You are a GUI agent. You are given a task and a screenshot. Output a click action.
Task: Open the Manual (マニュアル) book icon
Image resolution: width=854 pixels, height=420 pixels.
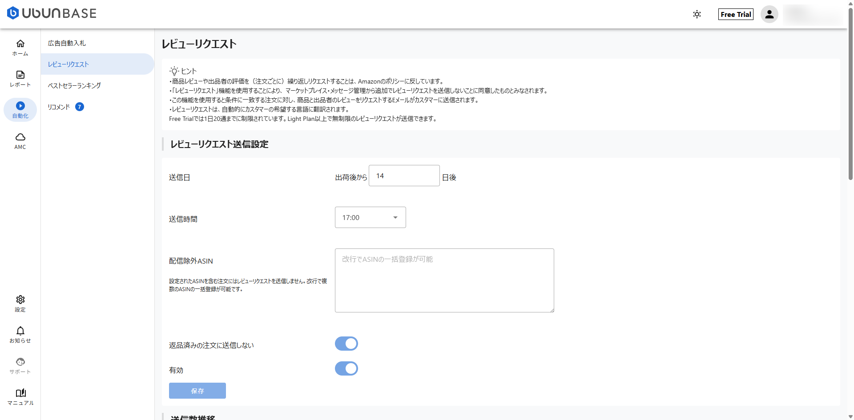pyautogui.click(x=20, y=393)
